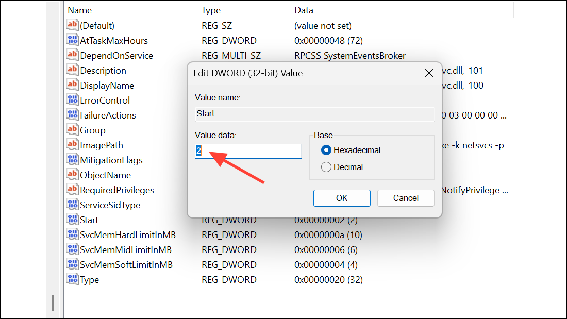Image resolution: width=567 pixels, height=319 pixels.
Task: Click the ErrorControl DWORD icon
Action: tap(72, 100)
